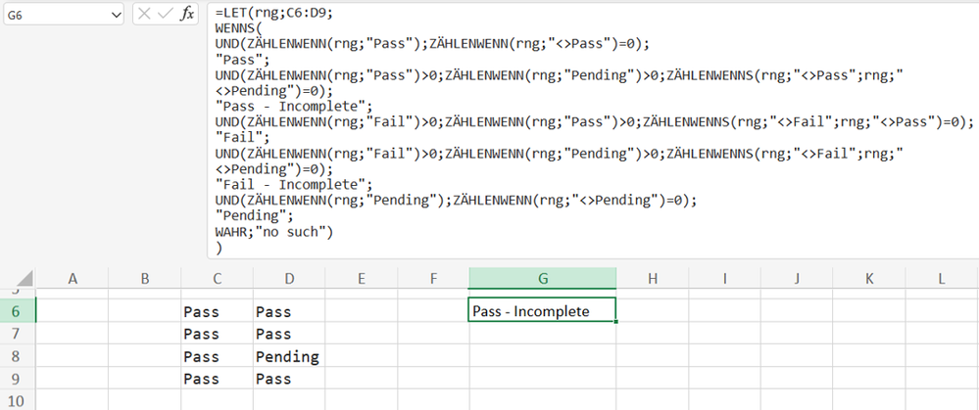Click the Select All corner triangle
Screen dimensions: 979x410
pos(23,279)
